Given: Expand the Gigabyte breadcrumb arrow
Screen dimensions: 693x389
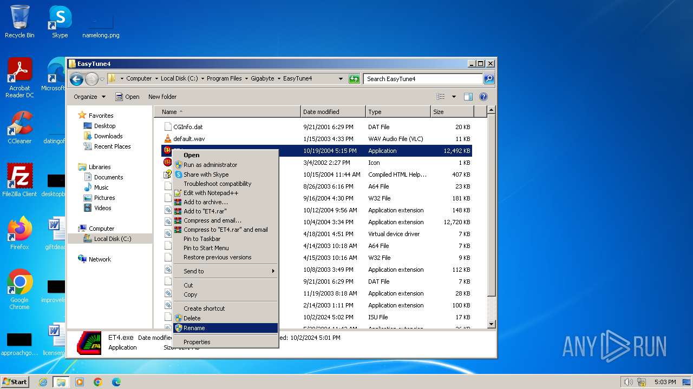Looking at the screenshot, I should [x=279, y=79].
